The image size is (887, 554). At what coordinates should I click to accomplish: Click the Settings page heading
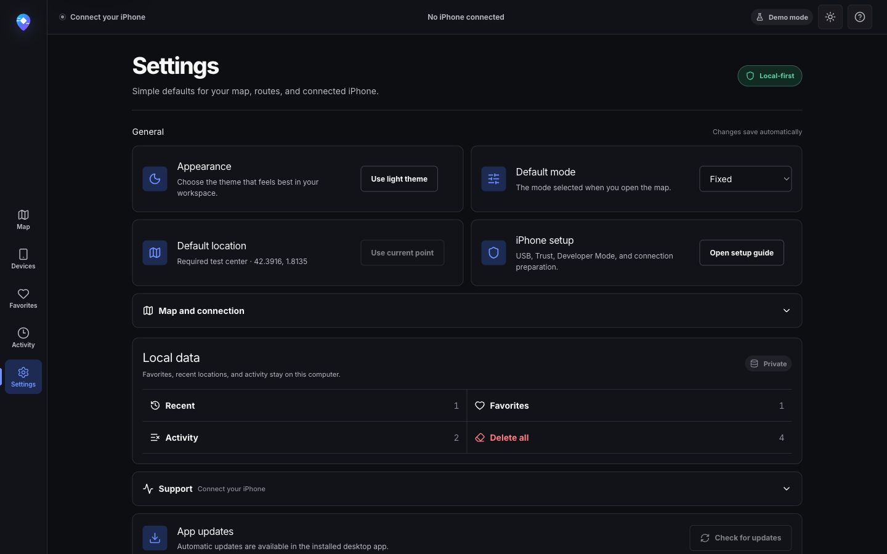coord(176,66)
